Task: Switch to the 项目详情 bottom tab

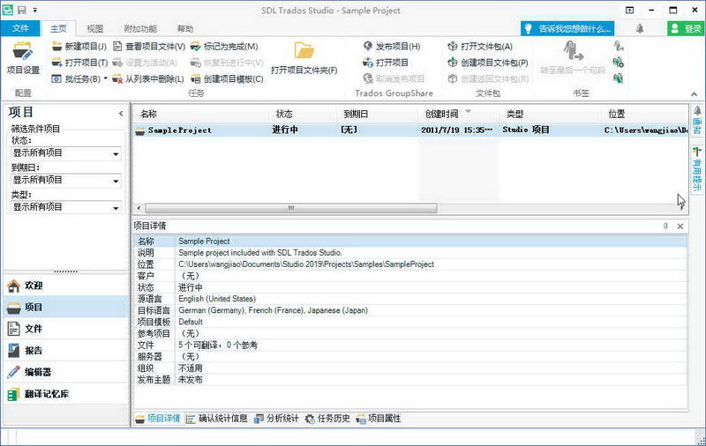Action: point(158,419)
